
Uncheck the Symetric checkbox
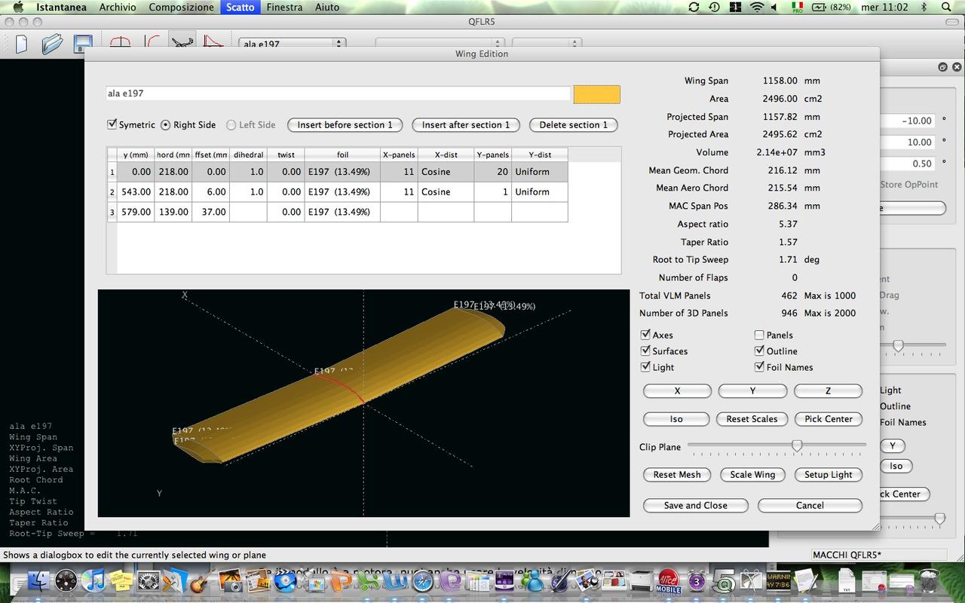click(x=112, y=124)
